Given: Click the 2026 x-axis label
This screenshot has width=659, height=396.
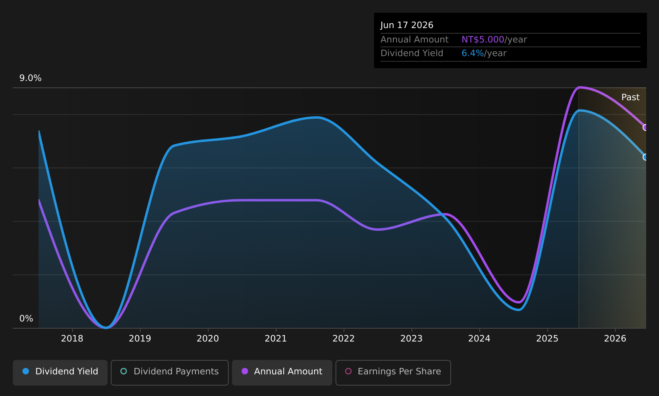Looking at the screenshot, I should click(x=615, y=339).
